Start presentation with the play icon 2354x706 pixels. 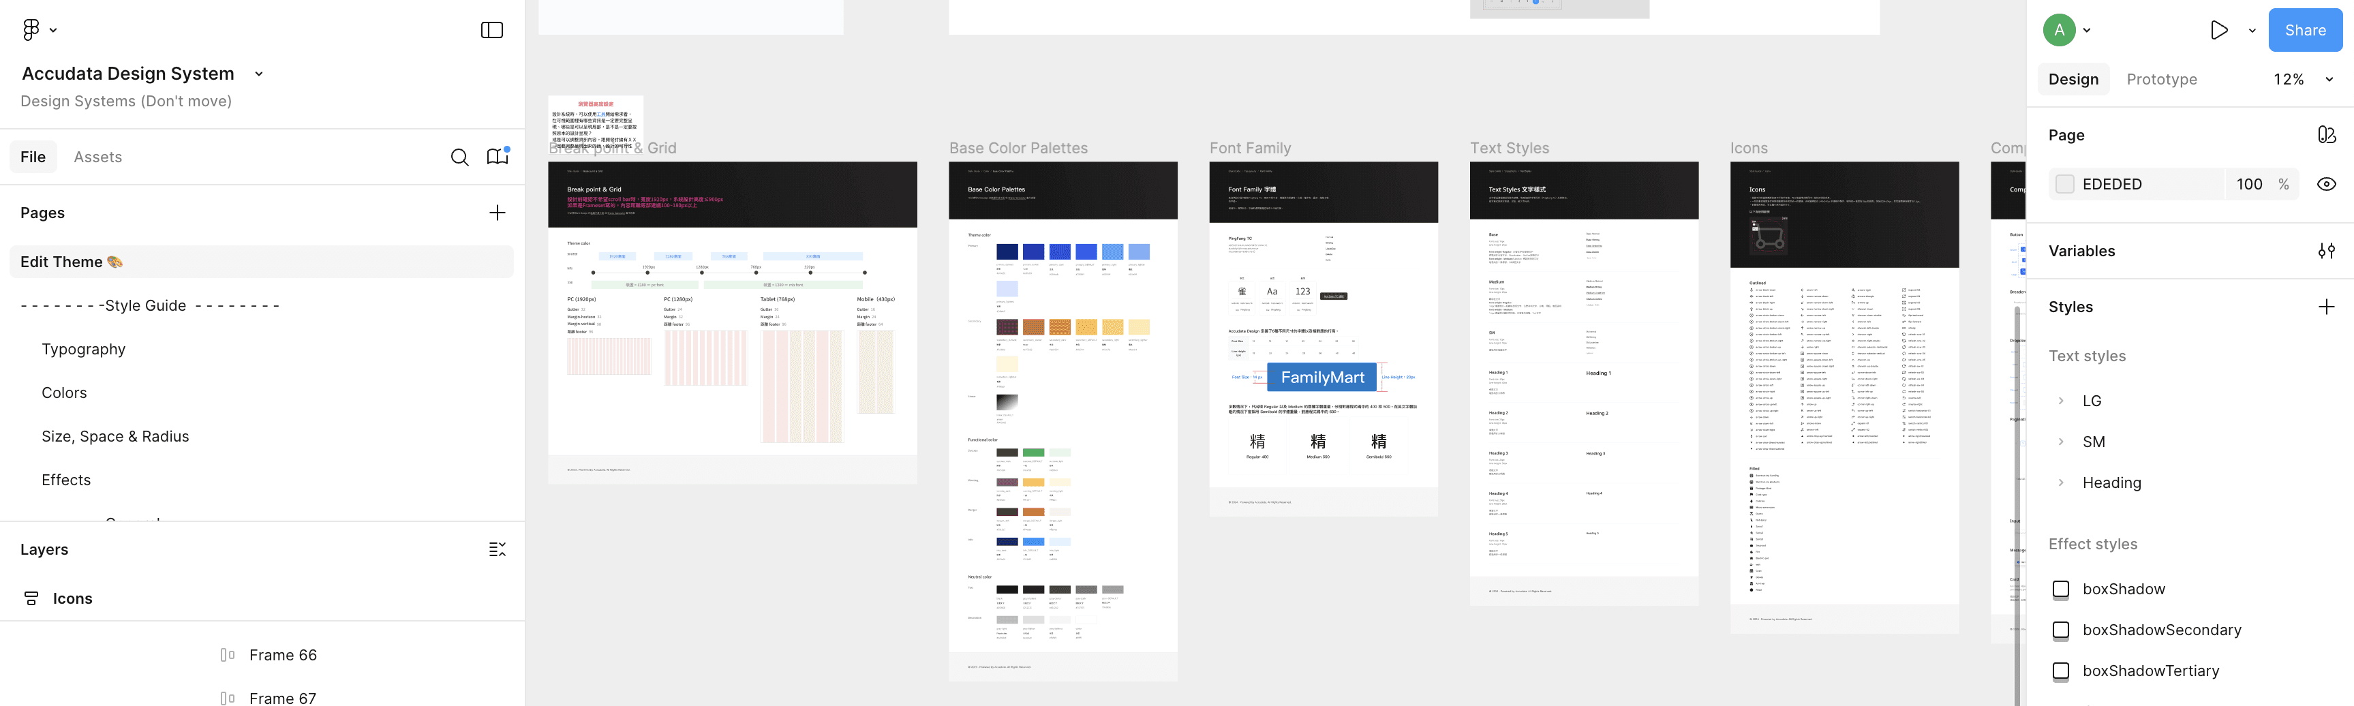pyautogui.click(x=2219, y=30)
